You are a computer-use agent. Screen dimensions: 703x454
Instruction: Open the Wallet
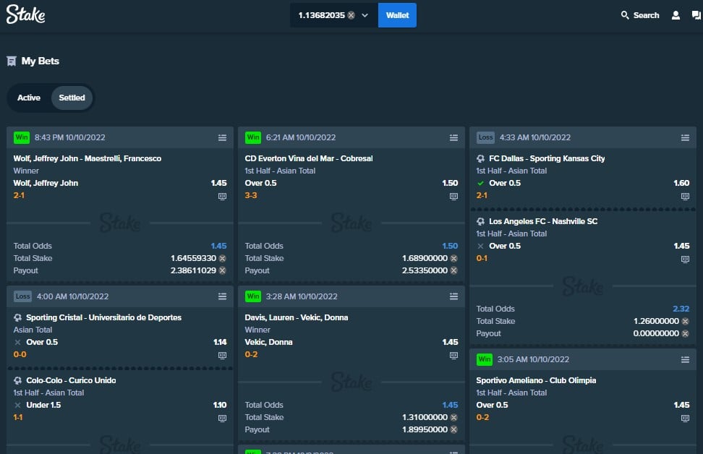click(x=397, y=15)
